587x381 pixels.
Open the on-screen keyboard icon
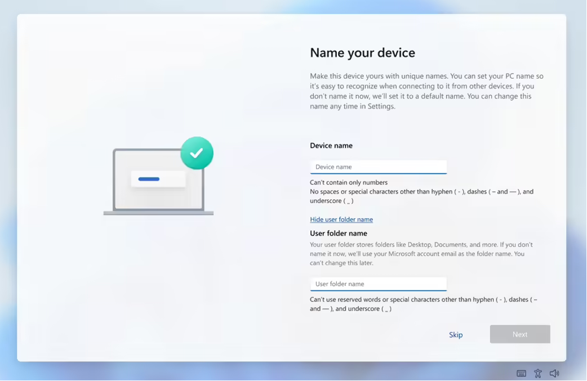(521, 373)
